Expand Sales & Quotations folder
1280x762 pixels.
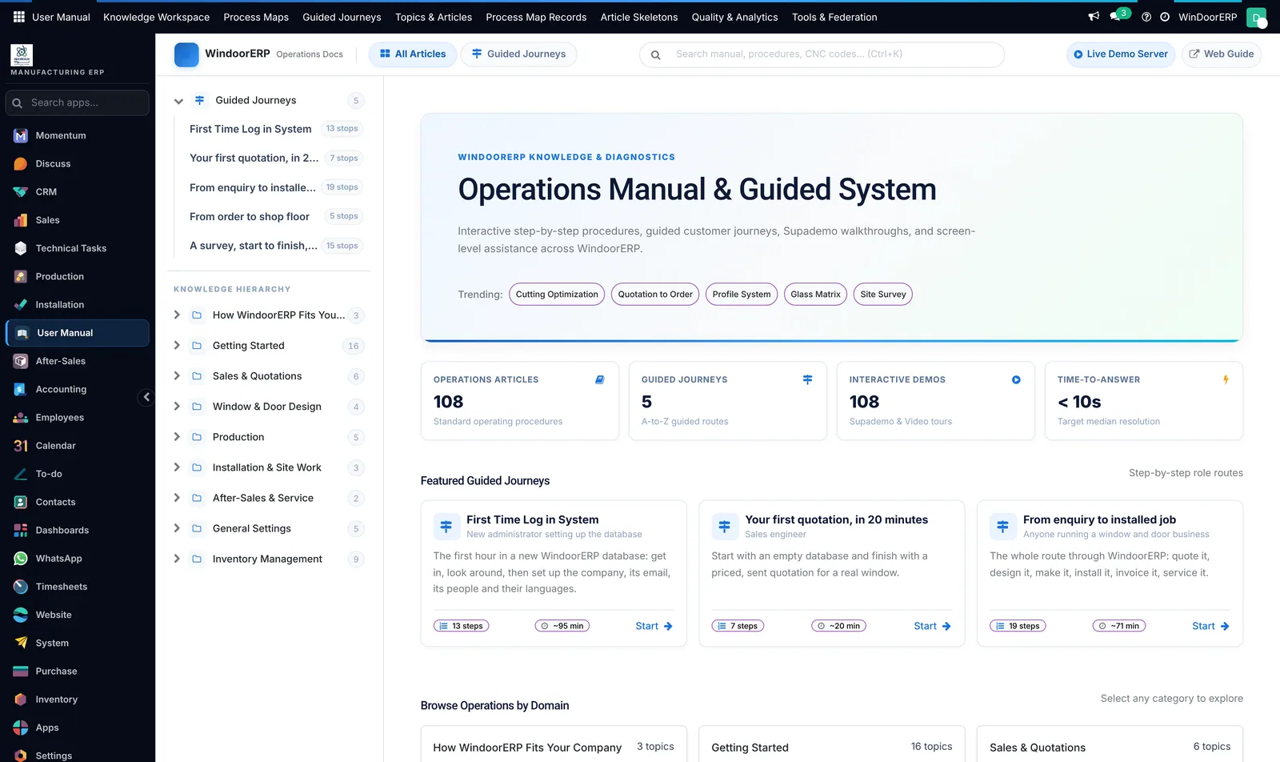click(177, 376)
